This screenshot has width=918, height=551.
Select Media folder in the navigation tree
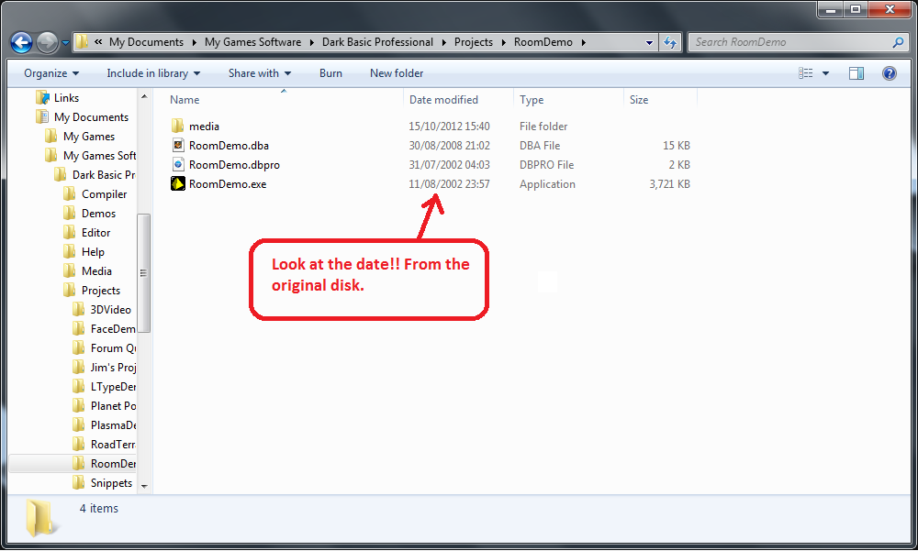(x=96, y=271)
